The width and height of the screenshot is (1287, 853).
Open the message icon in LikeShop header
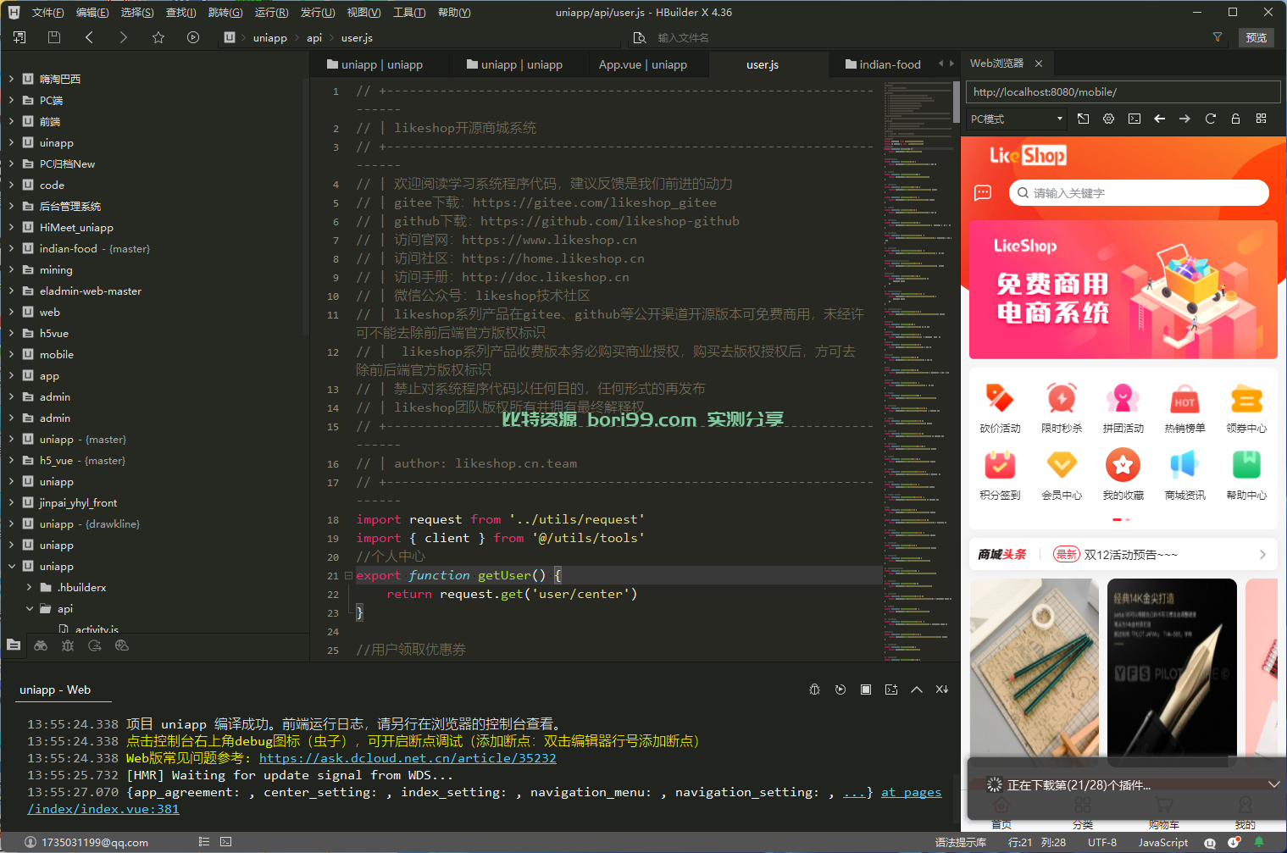pos(983,193)
